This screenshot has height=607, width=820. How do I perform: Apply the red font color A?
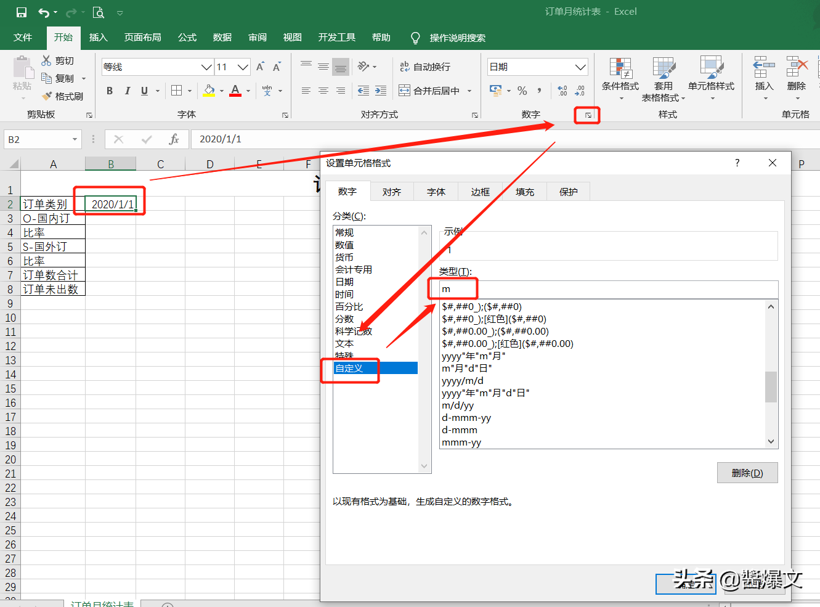(x=235, y=91)
